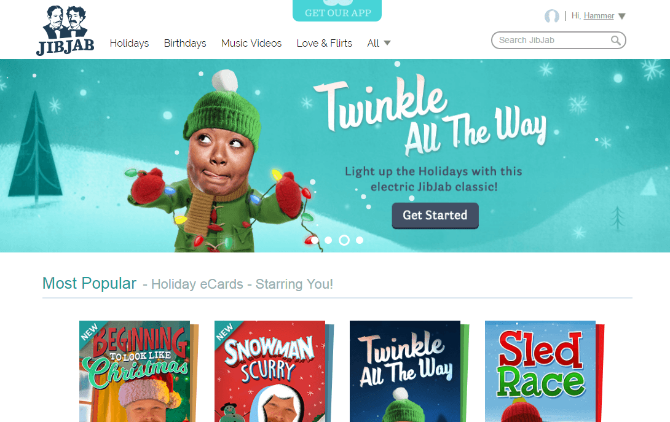Select the first carousel slide dot
Image resolution: width=670 pixels, height=422 pixels.
[x=315, y=240]
